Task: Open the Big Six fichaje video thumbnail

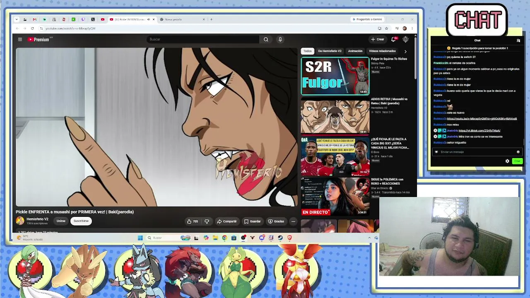Action: point(335,156)
